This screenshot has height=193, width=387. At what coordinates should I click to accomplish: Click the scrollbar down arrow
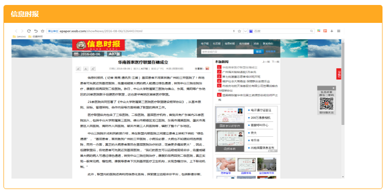(x=343, y=177)
